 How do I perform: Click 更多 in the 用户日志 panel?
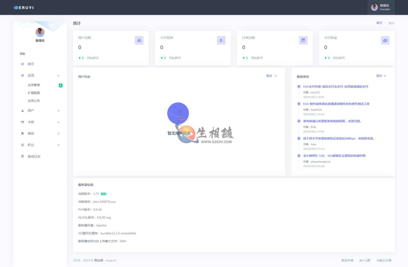click(271, 76)
